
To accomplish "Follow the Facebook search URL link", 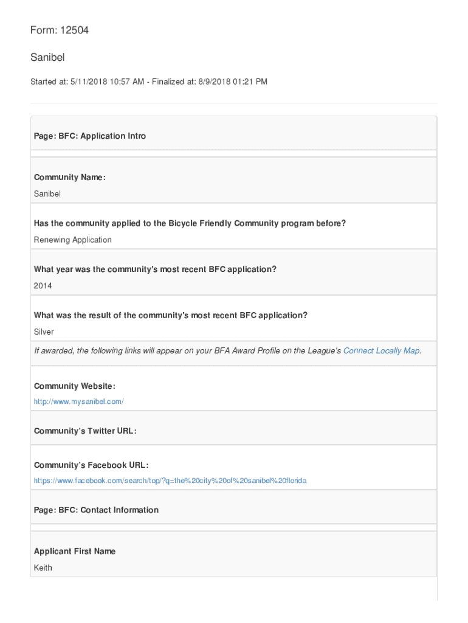I will (x=170, y=481).
